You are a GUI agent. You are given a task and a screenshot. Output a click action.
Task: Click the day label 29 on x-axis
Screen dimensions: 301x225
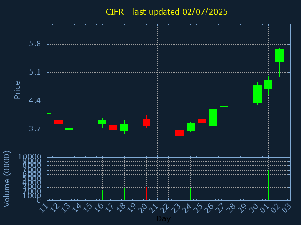(243, 208)
